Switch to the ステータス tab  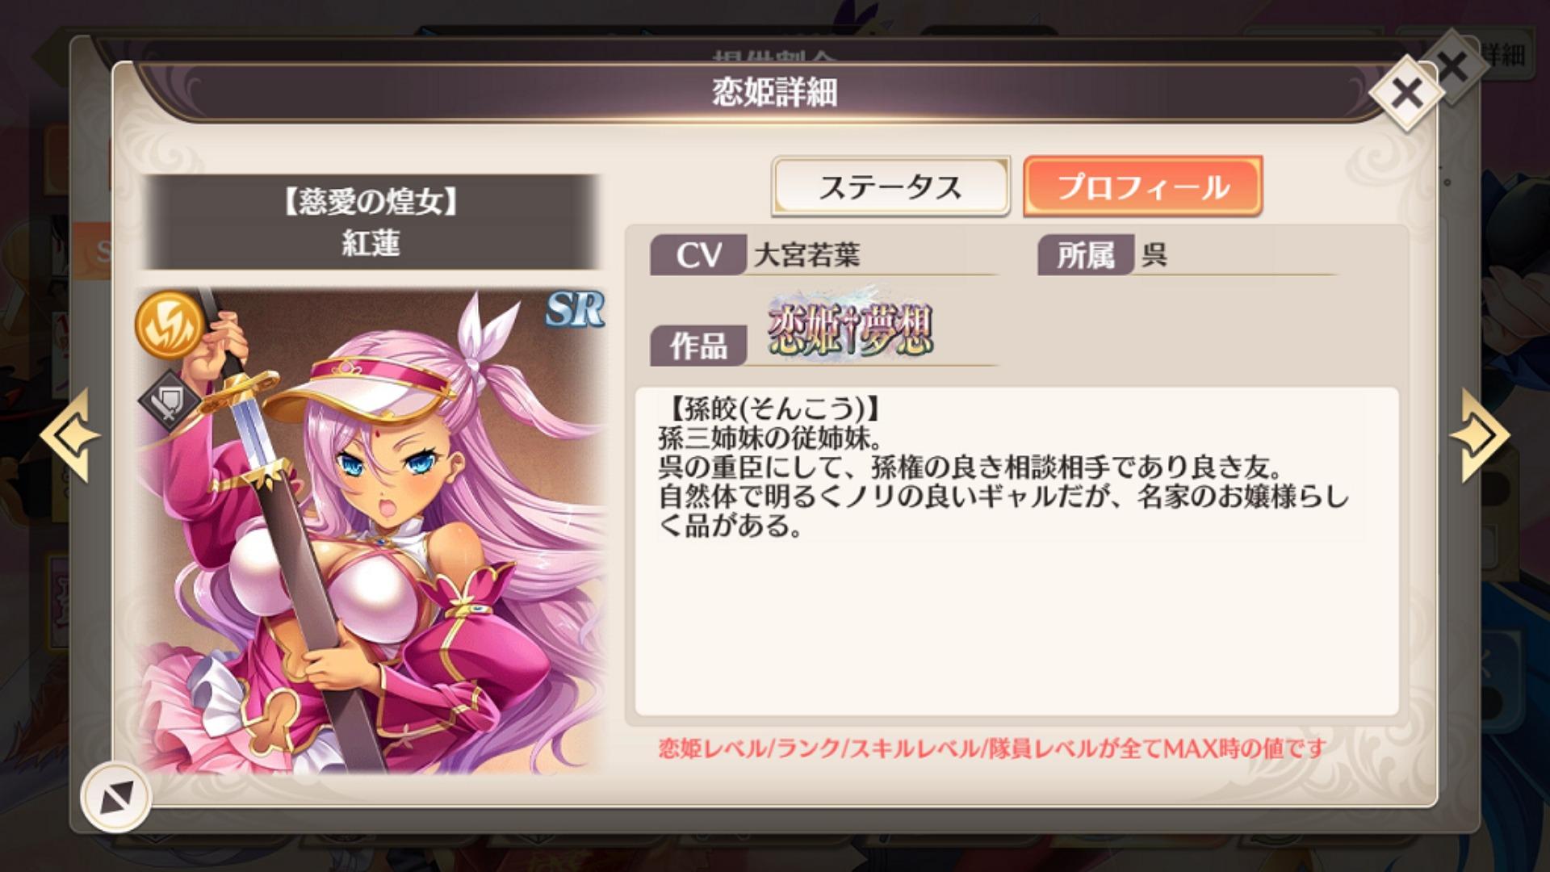(x=890, y=187)
